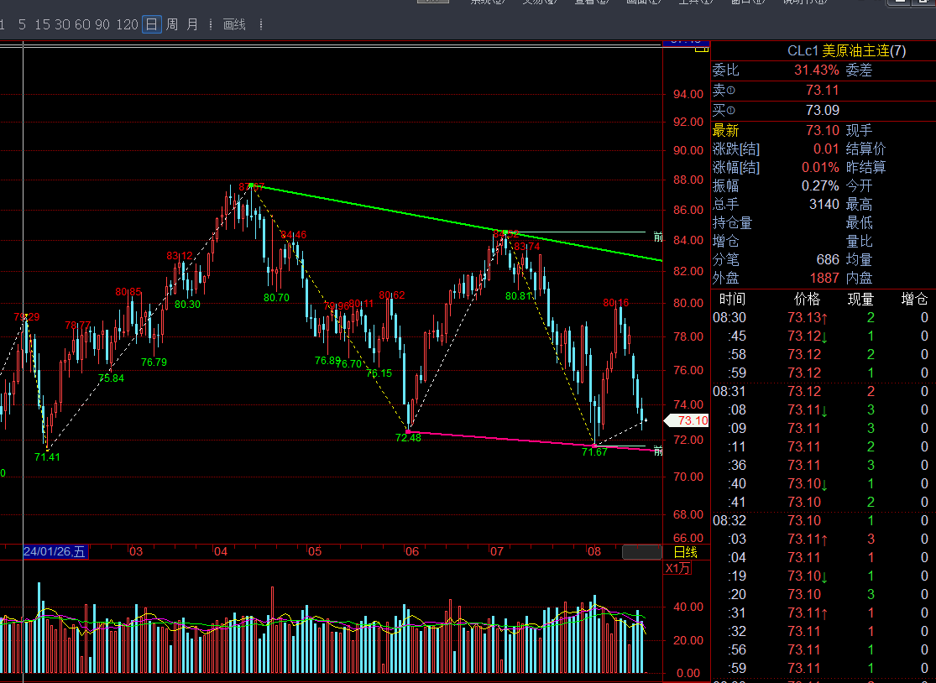Click the 涨跌[结] value 0.01

pyautogui.click(x=825, y=149)
